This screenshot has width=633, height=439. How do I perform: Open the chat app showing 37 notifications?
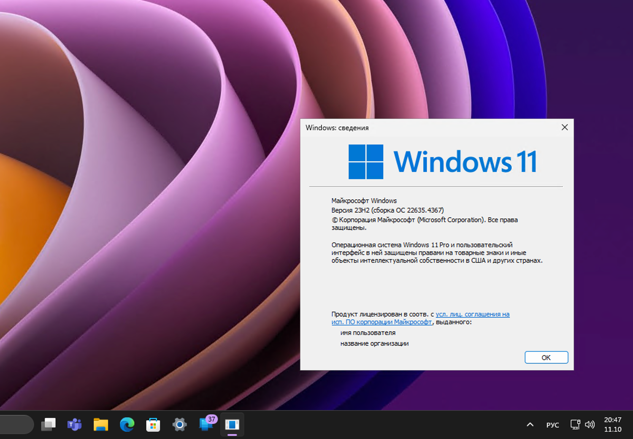coord(206,425)
